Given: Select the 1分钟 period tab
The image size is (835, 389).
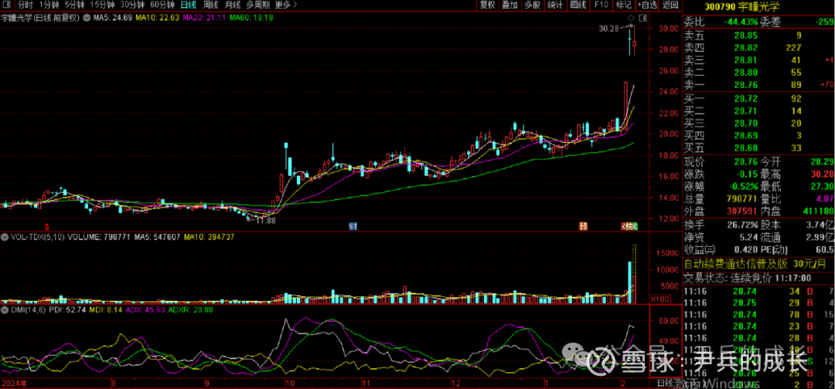Looking at the screenshot, I should [x=48, y=5].
